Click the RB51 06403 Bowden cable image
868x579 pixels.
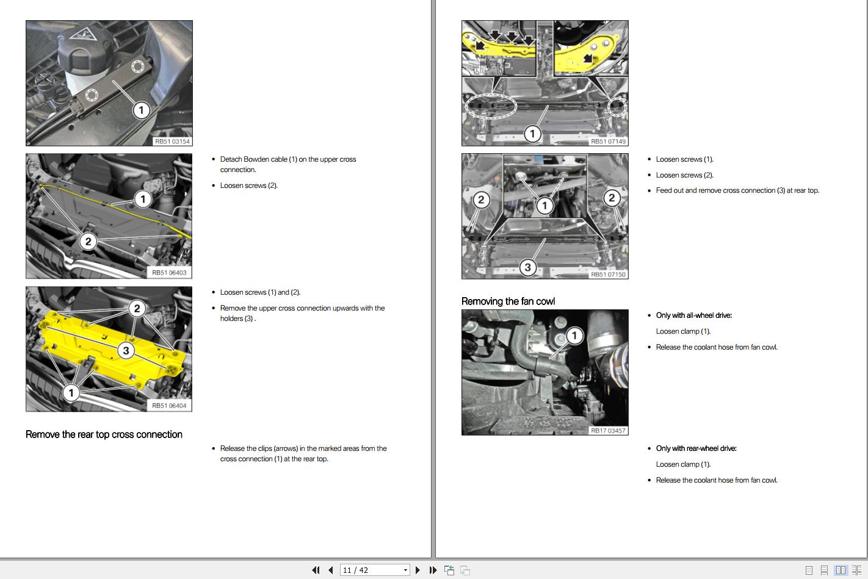(109, 216)
